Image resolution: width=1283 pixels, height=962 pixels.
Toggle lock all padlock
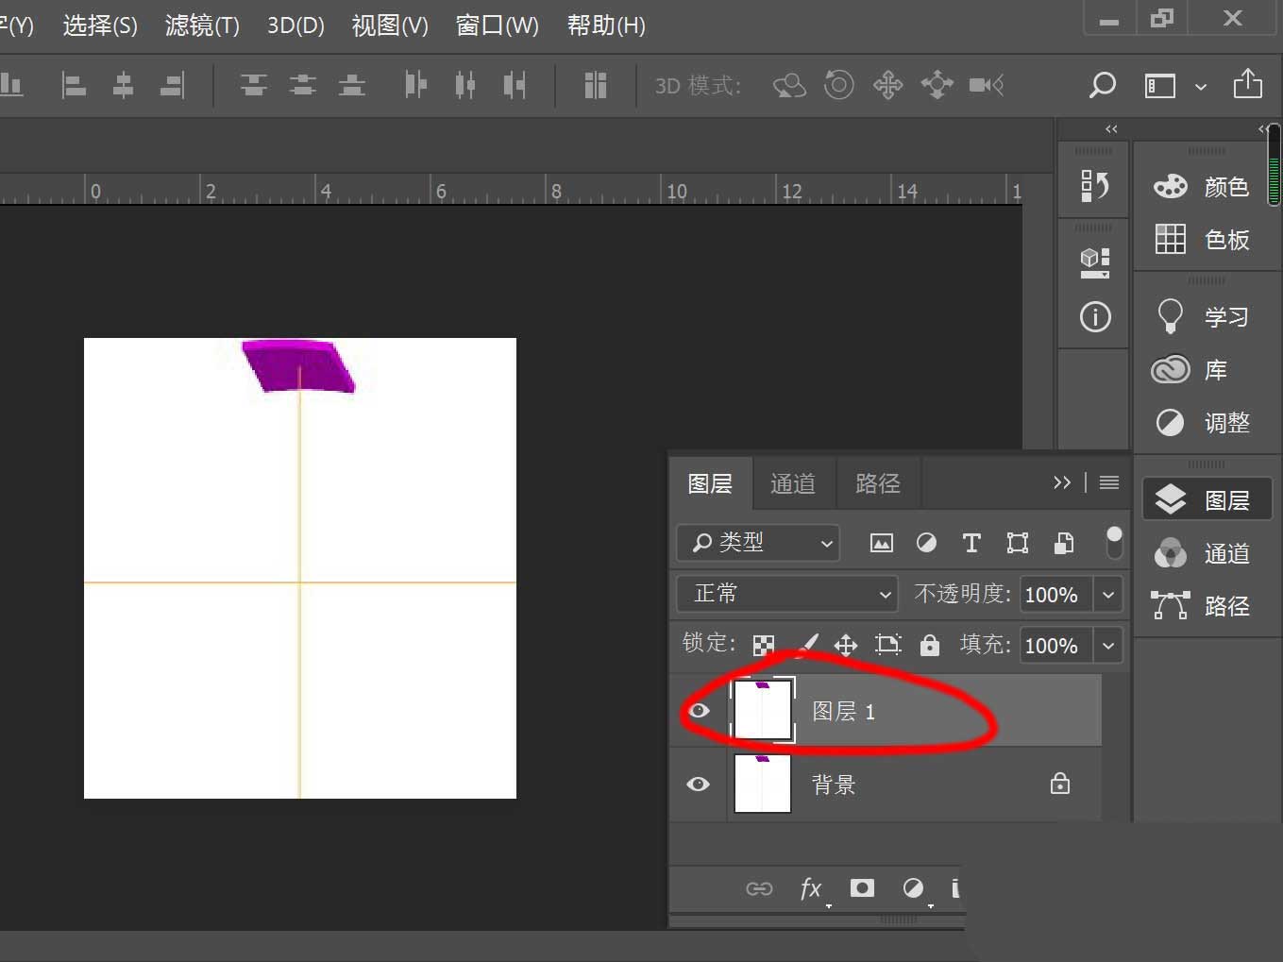pyautogui.click(x=930, y=645)
